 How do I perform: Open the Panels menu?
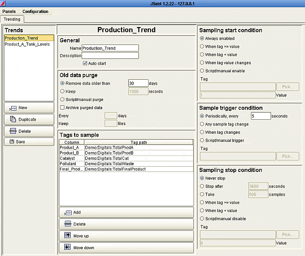coord(9,12)
